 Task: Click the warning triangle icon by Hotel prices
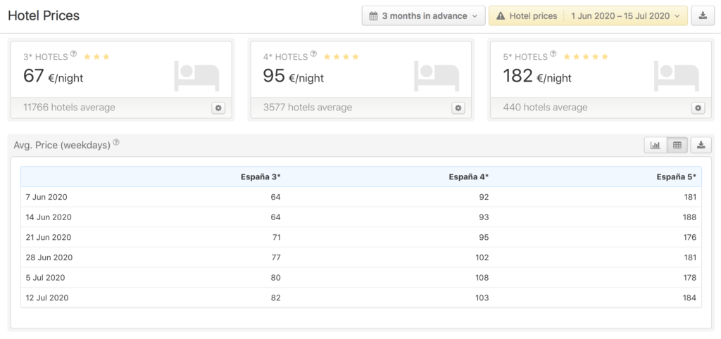(501, 16)
